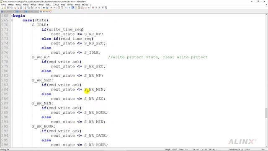Image resolution: width=268 pixels, height=151 pixels.
Task: Open Find using the binoculars toolbar icon
Action: coord(44,8)
